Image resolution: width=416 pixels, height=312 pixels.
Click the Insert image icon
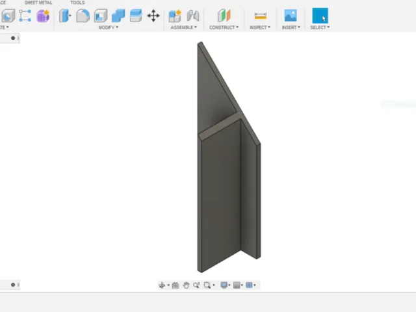(291, 16)
